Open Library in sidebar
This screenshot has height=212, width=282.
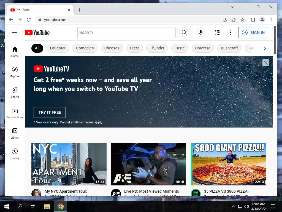point(15,133)
